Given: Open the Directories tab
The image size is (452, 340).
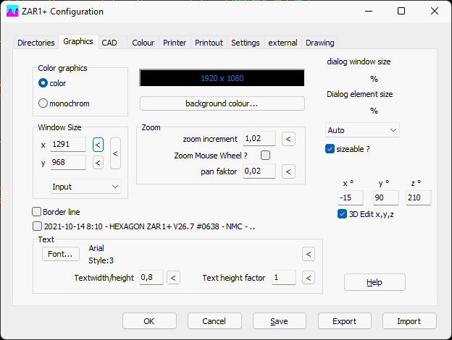Looking at the screenshot, I should tap(36, 43).
